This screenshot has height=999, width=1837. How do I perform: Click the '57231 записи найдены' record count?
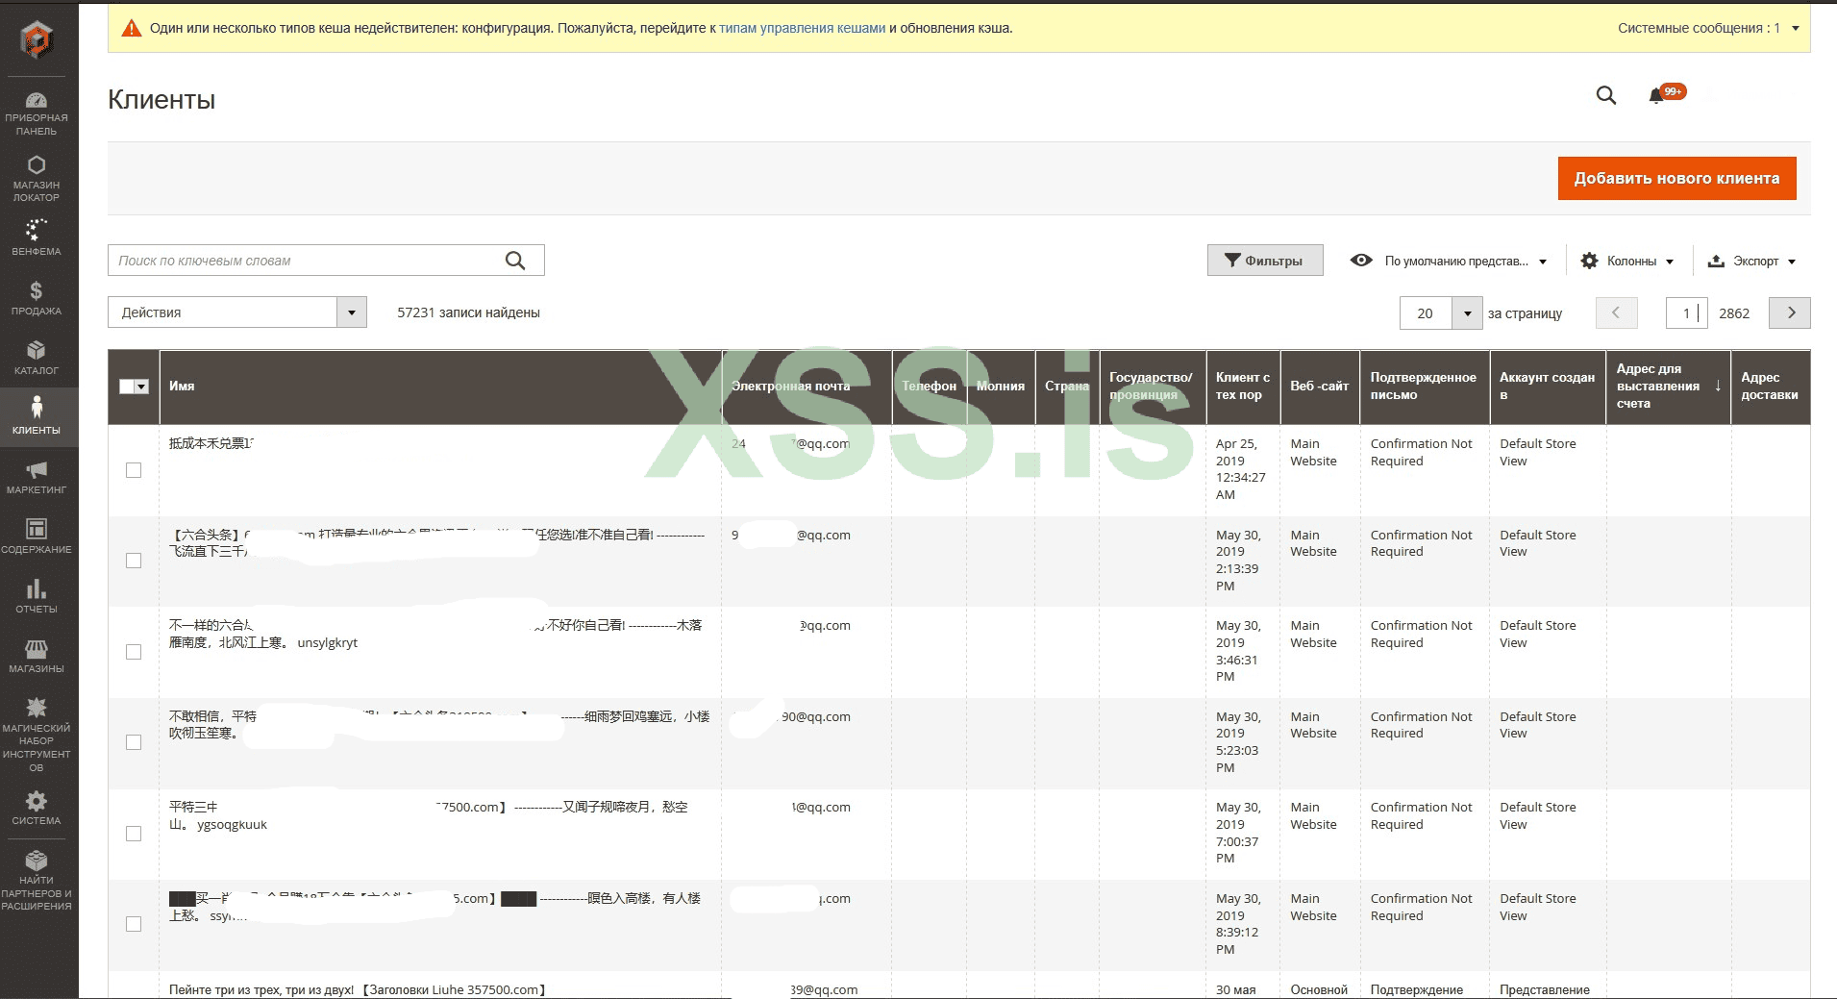coord(468,312)
